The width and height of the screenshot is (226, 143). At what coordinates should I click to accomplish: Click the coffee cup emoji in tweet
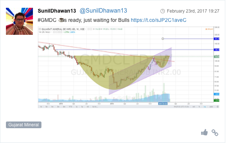click(x=61, y=20)
